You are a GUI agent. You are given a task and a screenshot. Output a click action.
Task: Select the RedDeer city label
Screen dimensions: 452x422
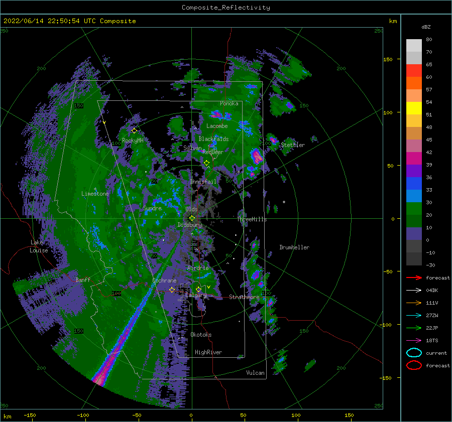tap(213, 152)
